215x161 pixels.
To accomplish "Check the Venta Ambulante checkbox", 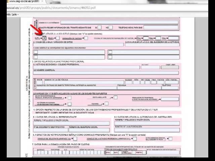I will coord(115,98).
